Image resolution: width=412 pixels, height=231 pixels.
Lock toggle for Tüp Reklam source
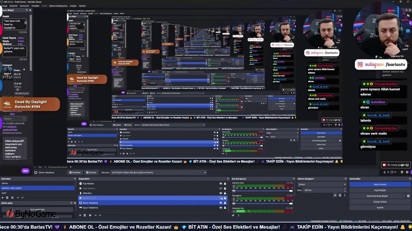(x=225, y=184)
